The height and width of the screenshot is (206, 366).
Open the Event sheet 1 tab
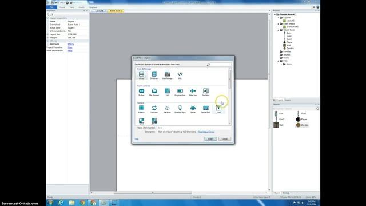point(116,11)
